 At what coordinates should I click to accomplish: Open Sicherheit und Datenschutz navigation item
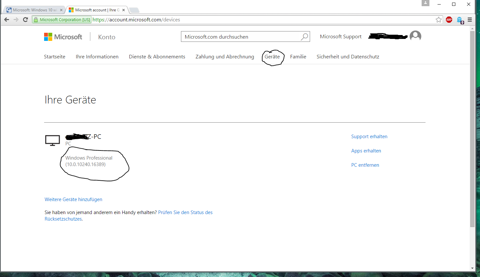(348, 57)
